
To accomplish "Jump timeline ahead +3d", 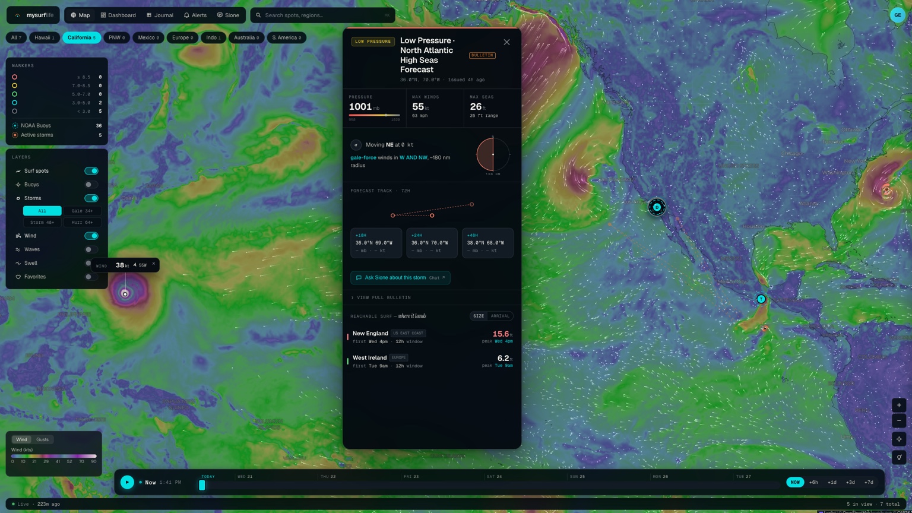I will click(850, 482).
